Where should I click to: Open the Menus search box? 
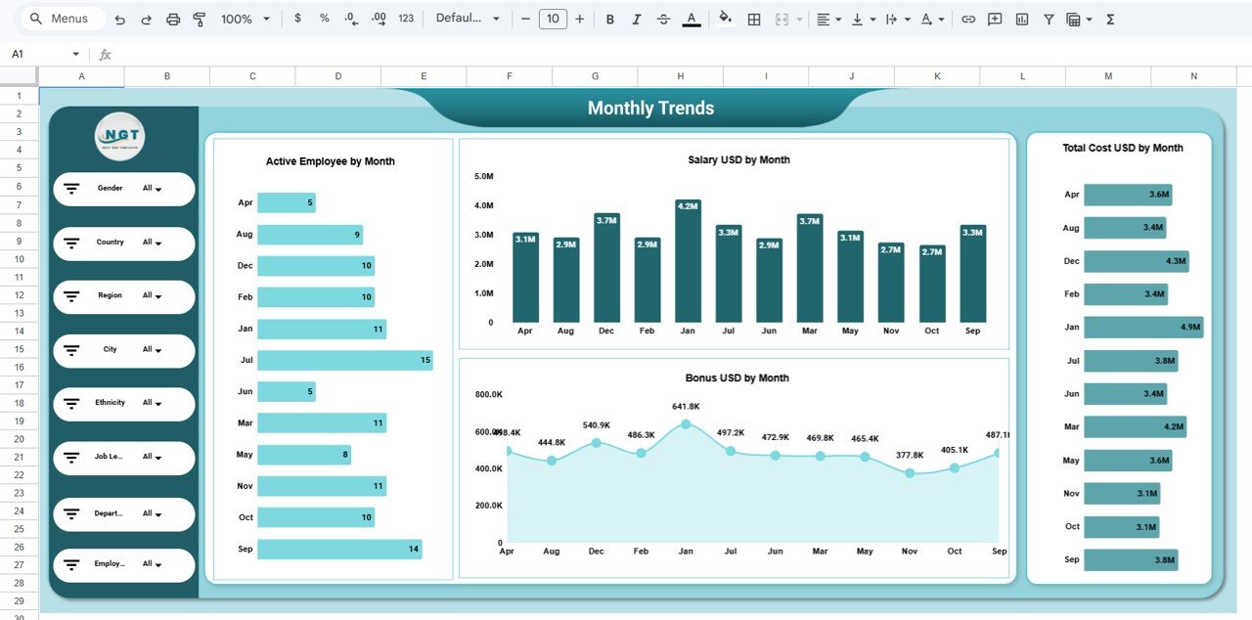click(61, 20)
